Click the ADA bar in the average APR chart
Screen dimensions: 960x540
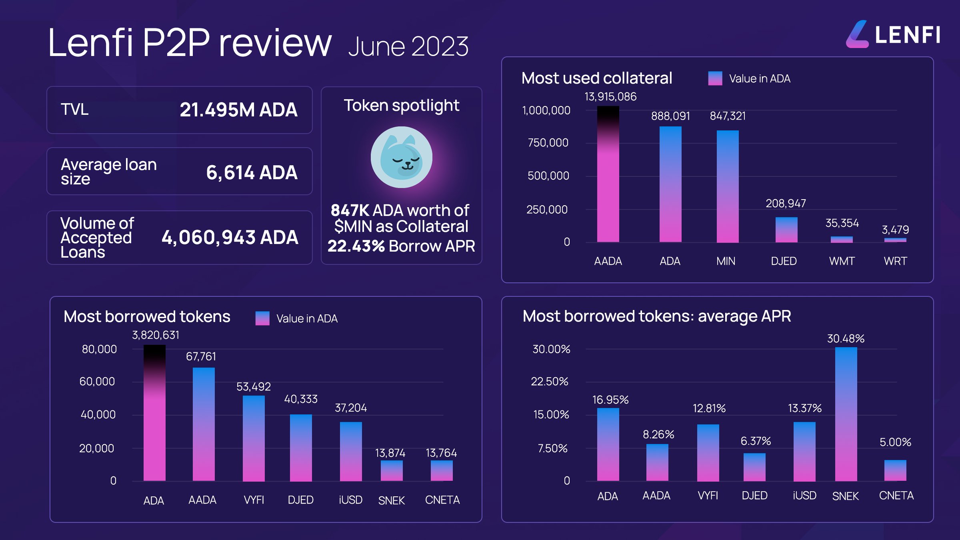click(608, 444)
